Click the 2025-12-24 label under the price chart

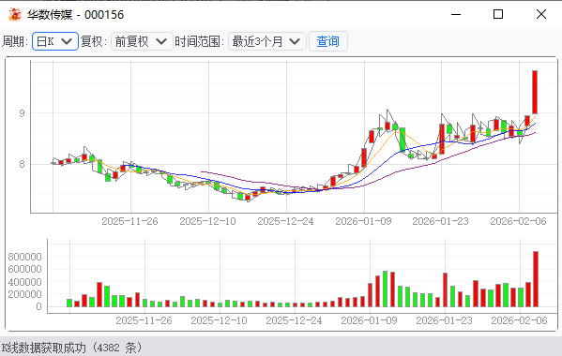coord(285,221)
